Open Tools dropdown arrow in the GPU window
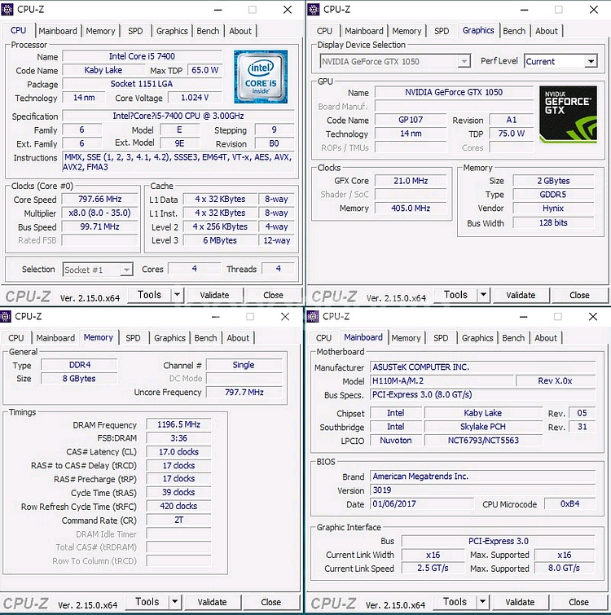 click(483, 295)
